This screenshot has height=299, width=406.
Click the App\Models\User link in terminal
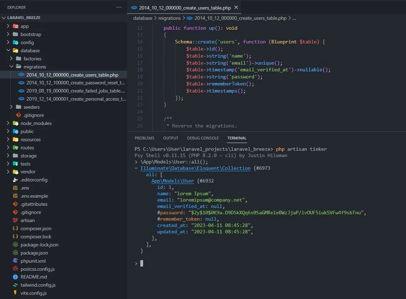[172, 181]
